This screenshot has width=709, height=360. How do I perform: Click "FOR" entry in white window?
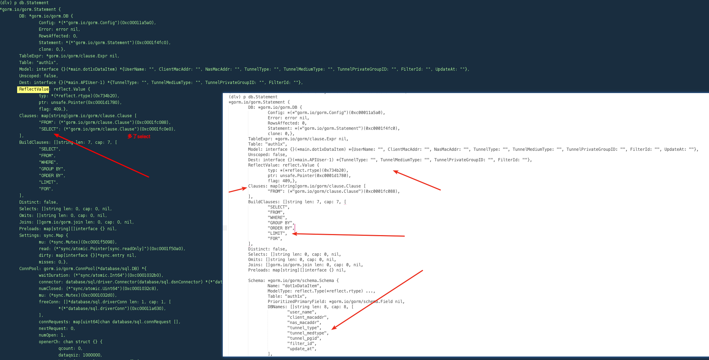(275, 239)
